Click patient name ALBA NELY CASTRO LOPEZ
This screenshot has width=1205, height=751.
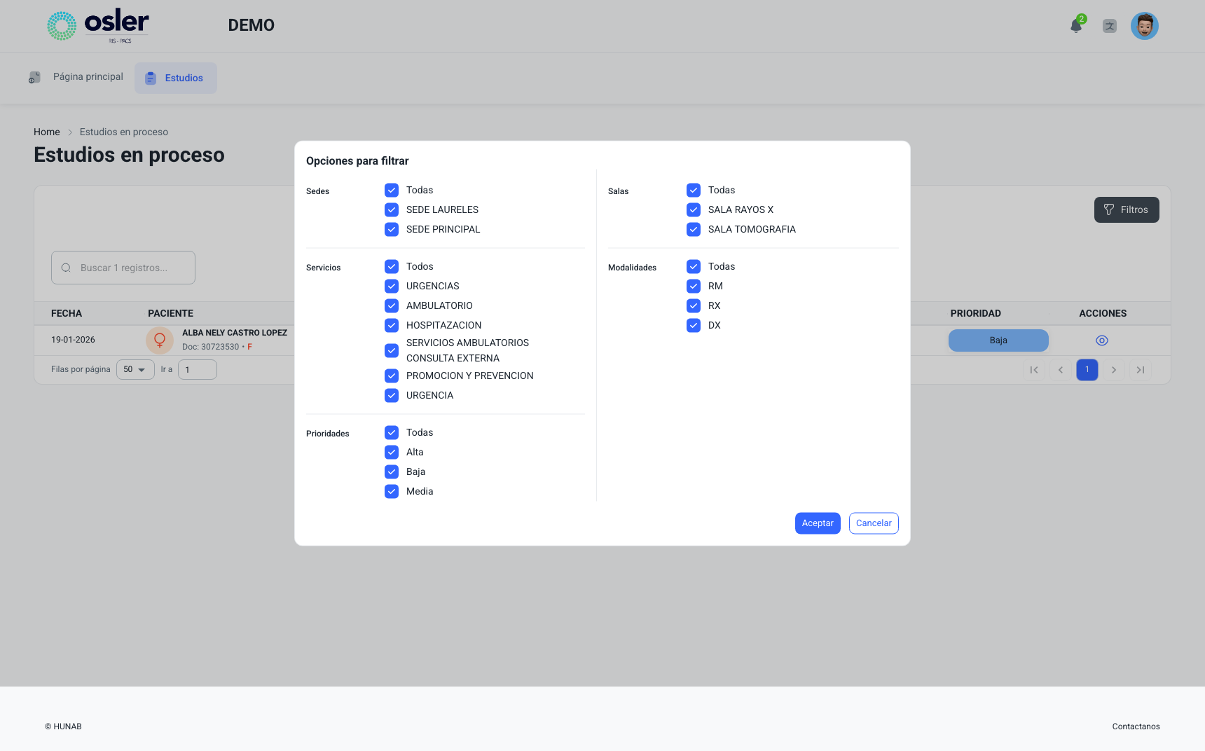pos(235,333)
